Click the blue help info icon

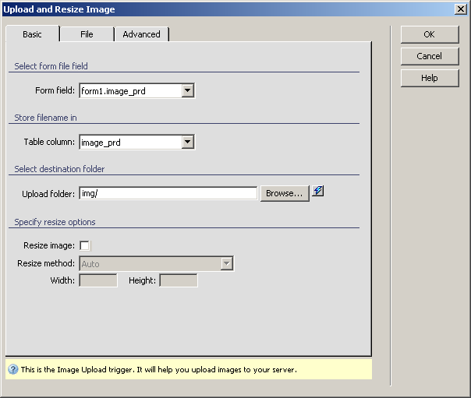point(12,369)
